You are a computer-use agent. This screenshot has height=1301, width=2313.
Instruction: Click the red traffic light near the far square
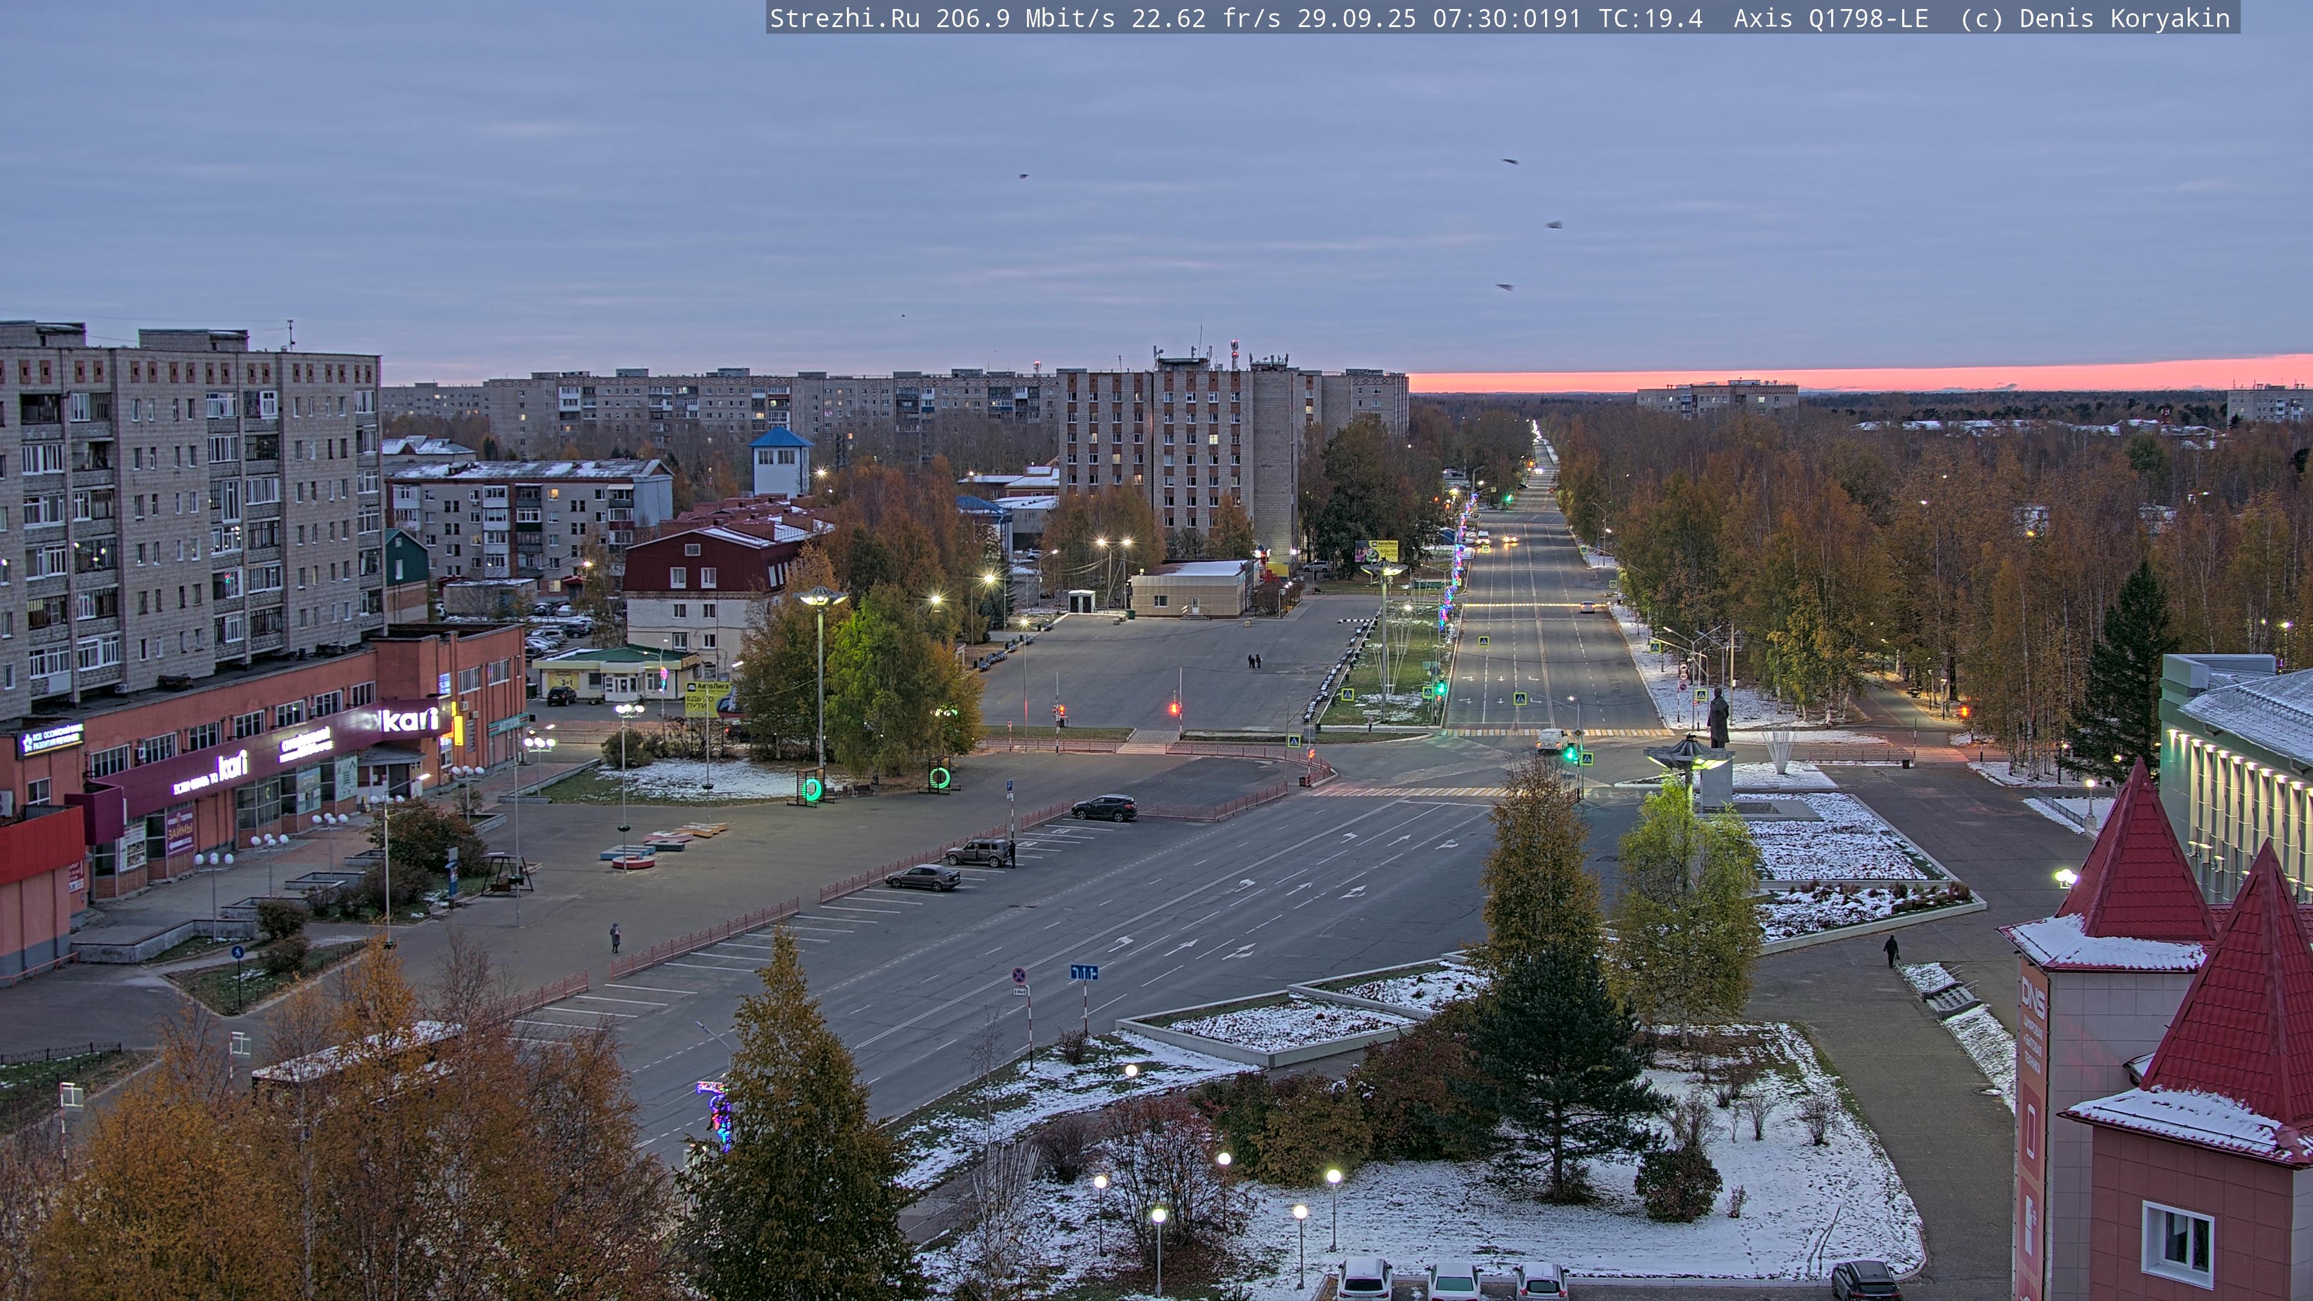[x=1173, y=710]
